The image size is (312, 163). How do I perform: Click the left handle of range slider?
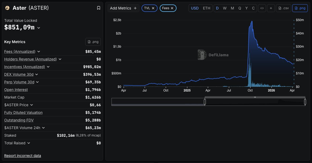tap(205, 102)
